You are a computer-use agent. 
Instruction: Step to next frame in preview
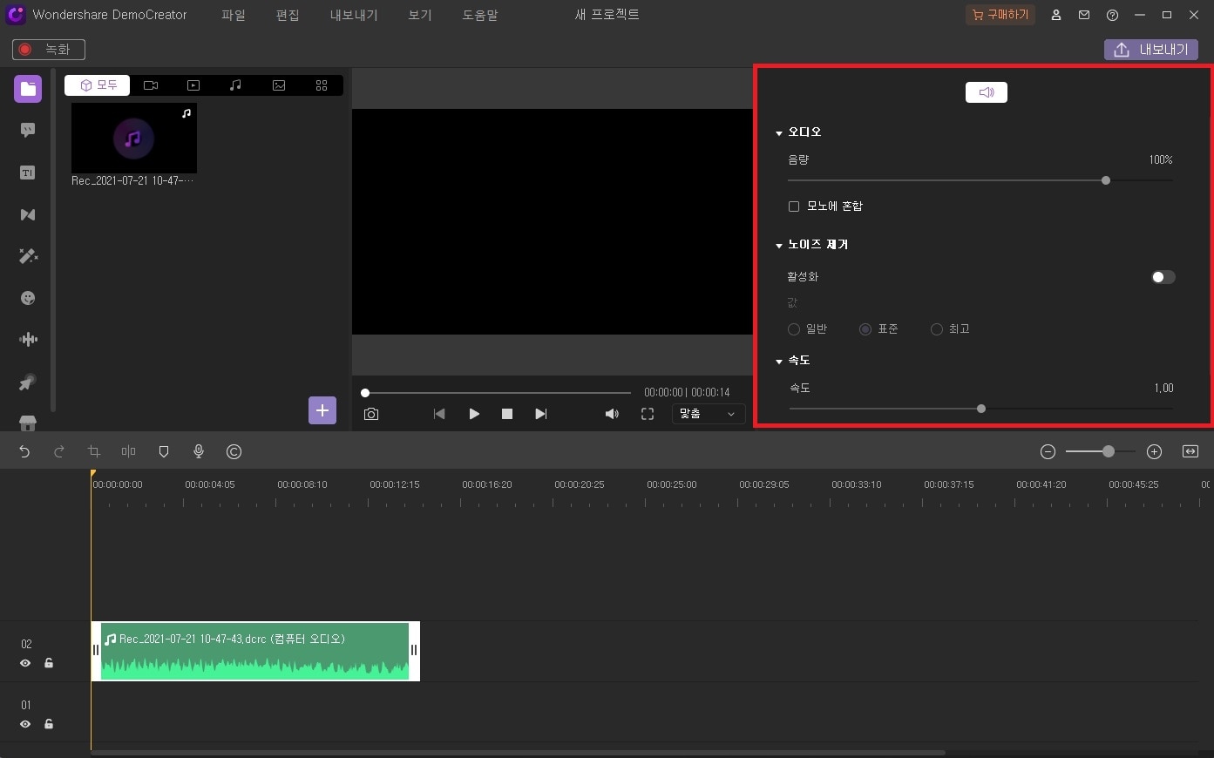[x=540, y=414]
